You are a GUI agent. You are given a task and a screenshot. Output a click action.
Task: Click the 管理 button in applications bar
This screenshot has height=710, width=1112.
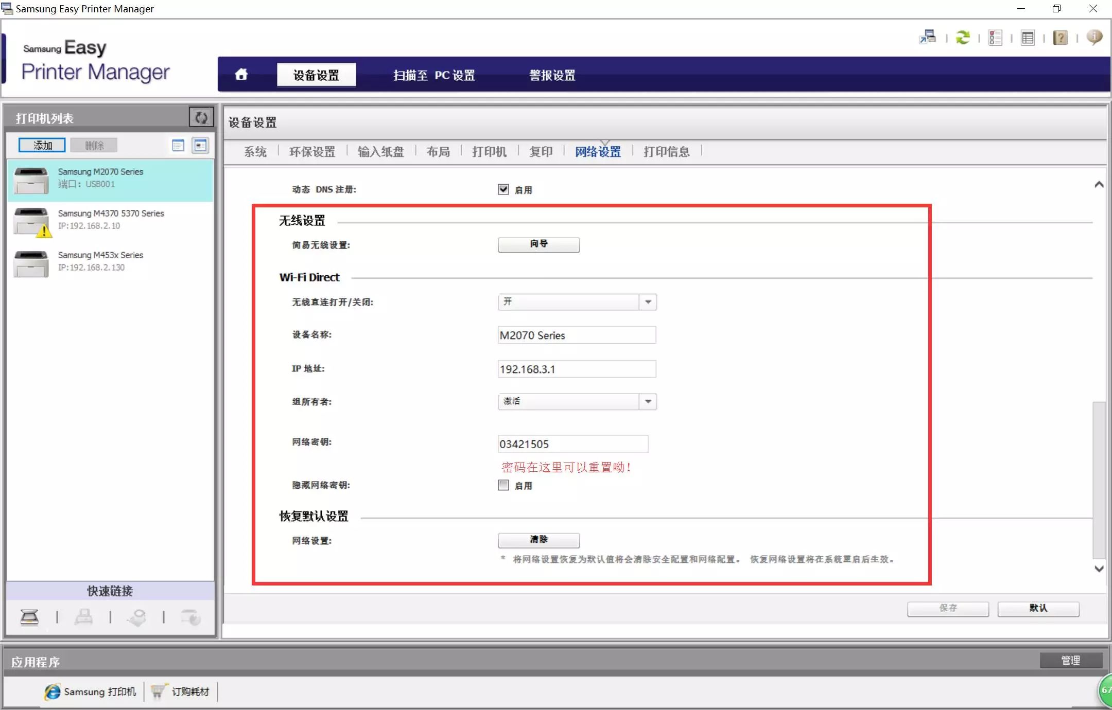(1071, 660)
